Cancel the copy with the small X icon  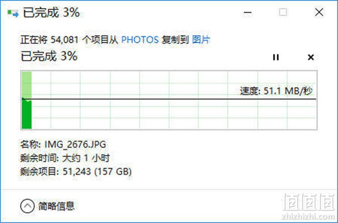point(311,57)
